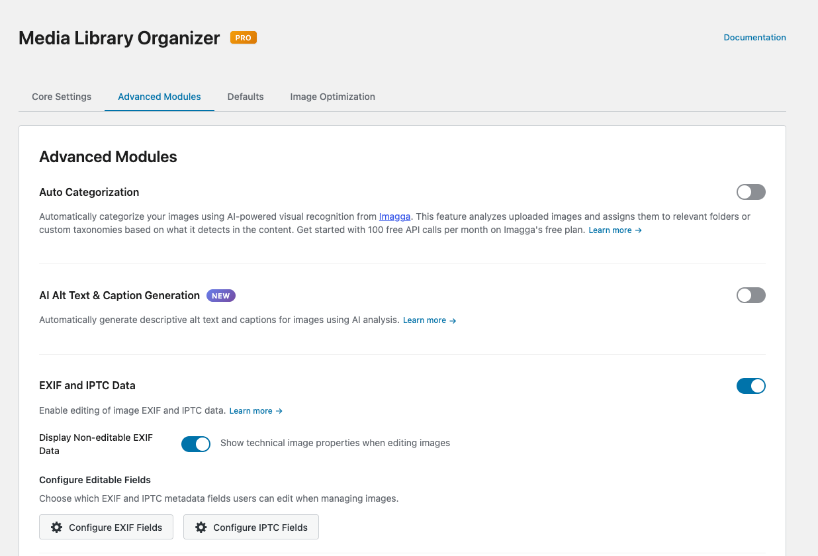
Task: Click the gear icon on Configure EXIF Fields
Action: [57, 528]
